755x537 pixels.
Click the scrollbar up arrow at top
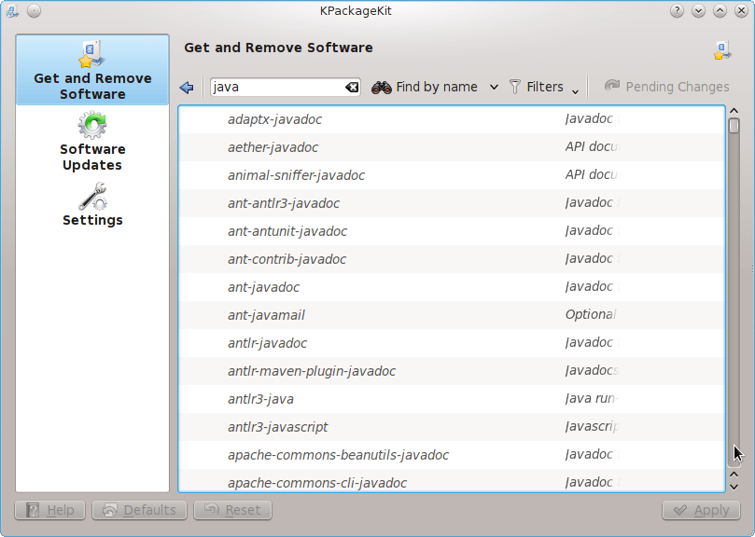734,111
